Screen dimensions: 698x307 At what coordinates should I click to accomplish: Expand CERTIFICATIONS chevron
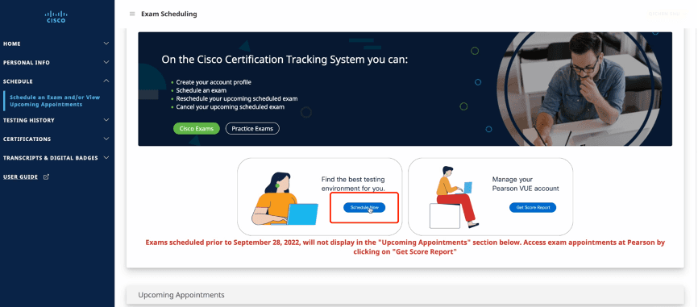(106, 139)
